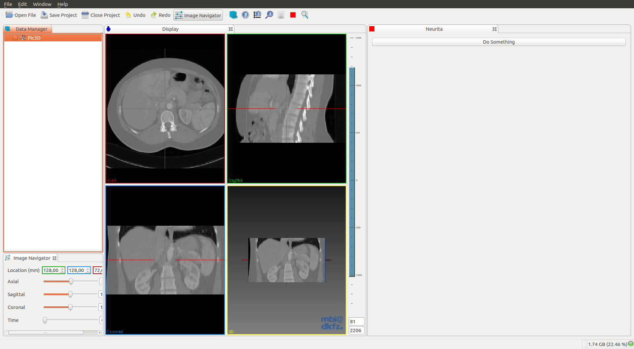Click the Sagittal slider handle
The image size is (634, 349).
[70, 294]
